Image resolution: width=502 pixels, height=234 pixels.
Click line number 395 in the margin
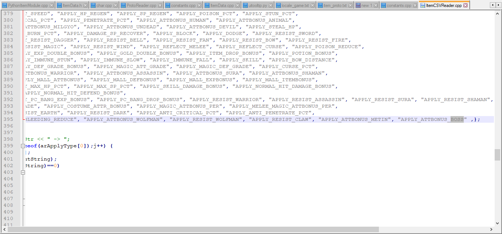pos(8,119)
